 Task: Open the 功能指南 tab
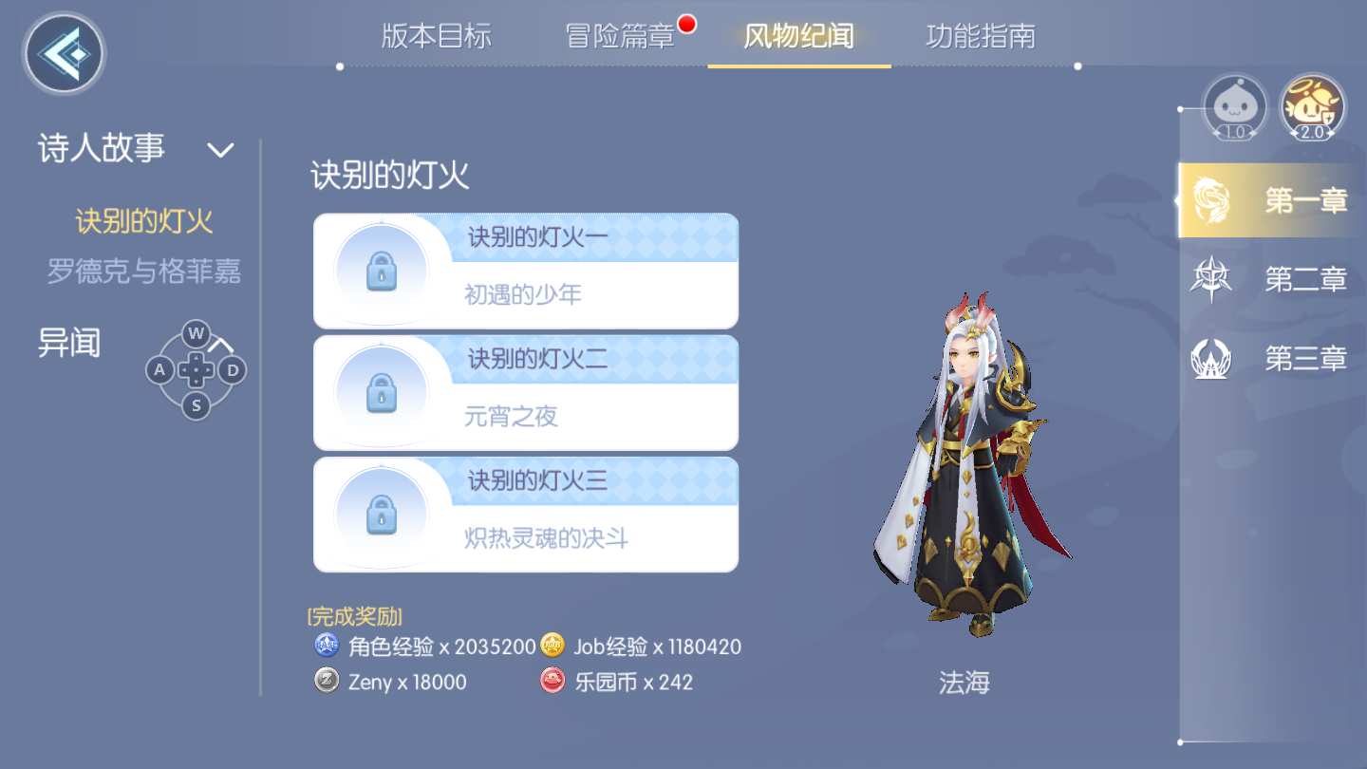tap(981, 36)
